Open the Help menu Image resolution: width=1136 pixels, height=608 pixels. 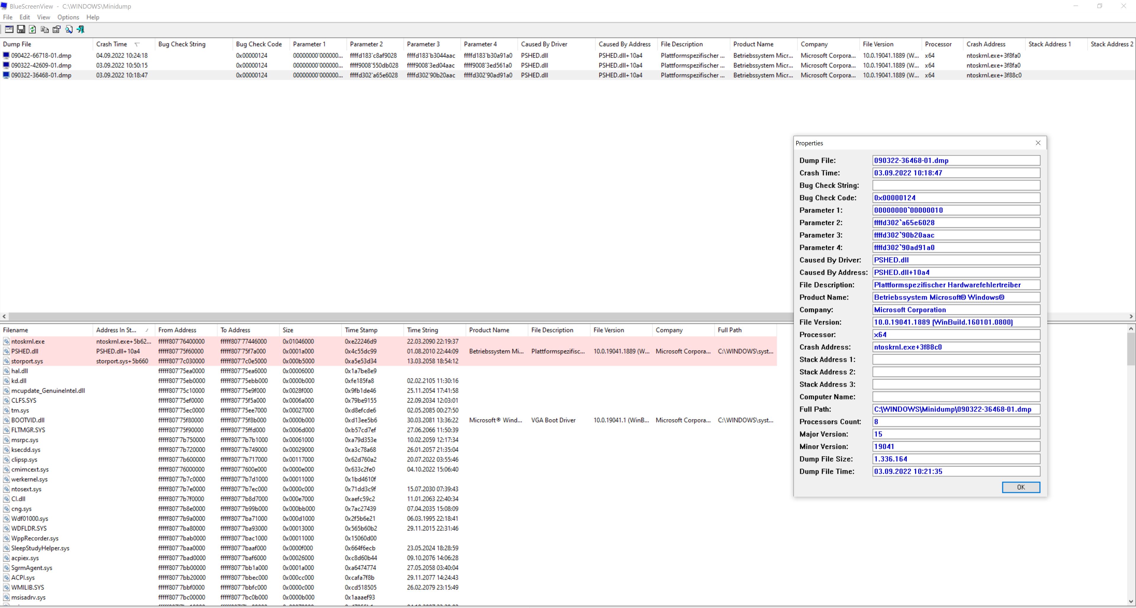93,17
